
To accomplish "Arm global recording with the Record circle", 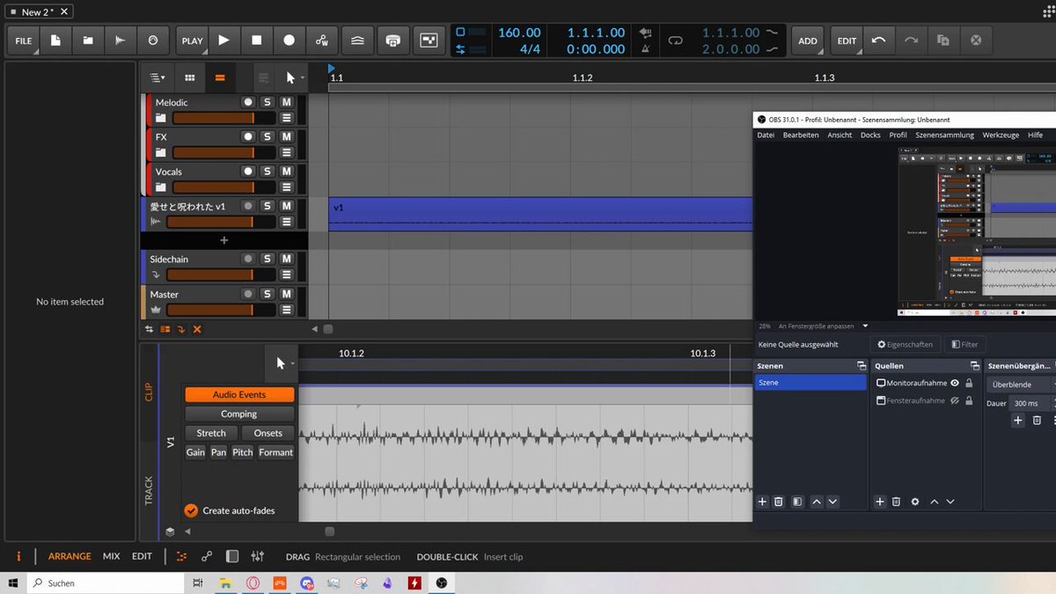I will [x=289, y=40].
